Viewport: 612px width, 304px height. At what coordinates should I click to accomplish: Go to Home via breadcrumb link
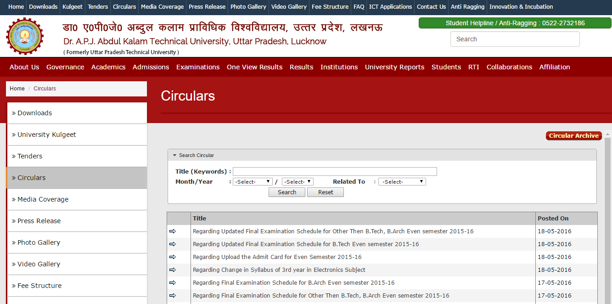17,89
